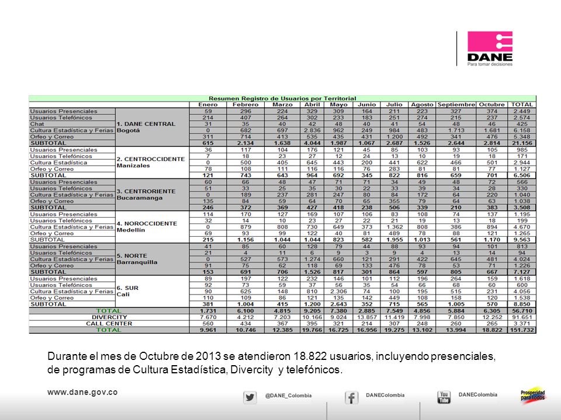Click the grand total value 151.732

point(522,330)
